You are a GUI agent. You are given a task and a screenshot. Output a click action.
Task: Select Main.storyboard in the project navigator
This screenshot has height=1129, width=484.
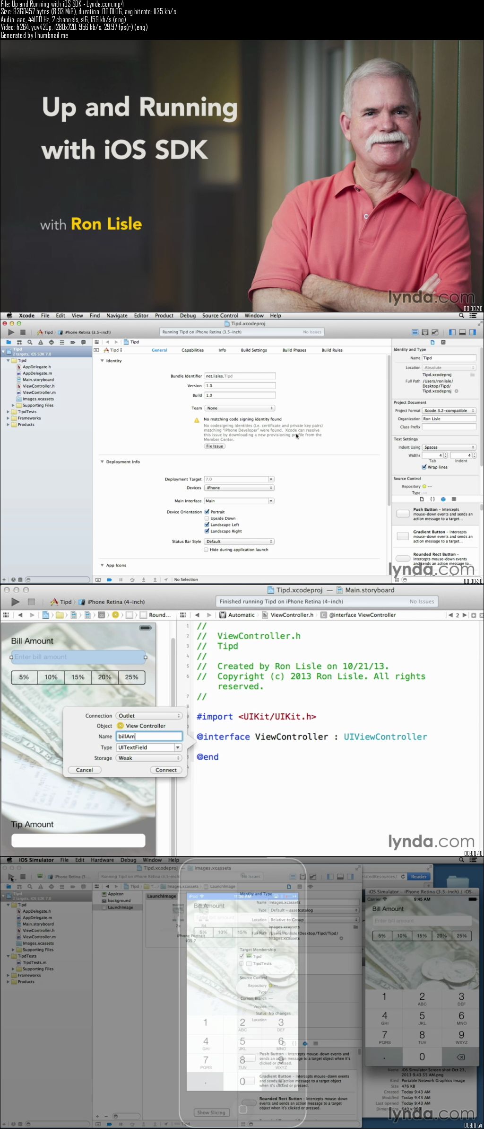38,380
